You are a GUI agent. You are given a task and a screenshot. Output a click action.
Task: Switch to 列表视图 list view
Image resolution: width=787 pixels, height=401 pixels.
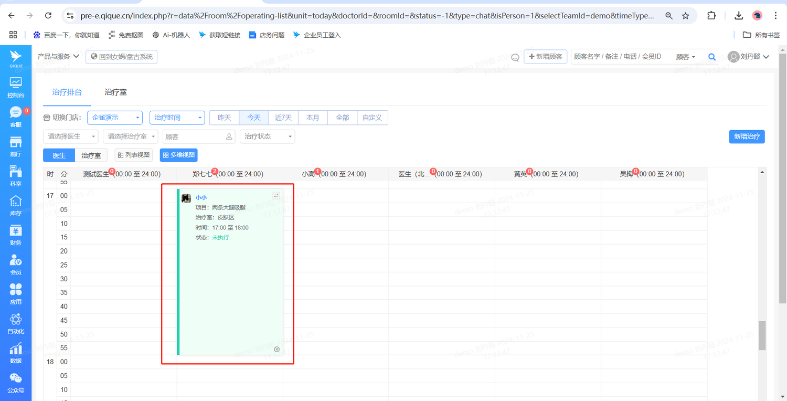(133, 155)
